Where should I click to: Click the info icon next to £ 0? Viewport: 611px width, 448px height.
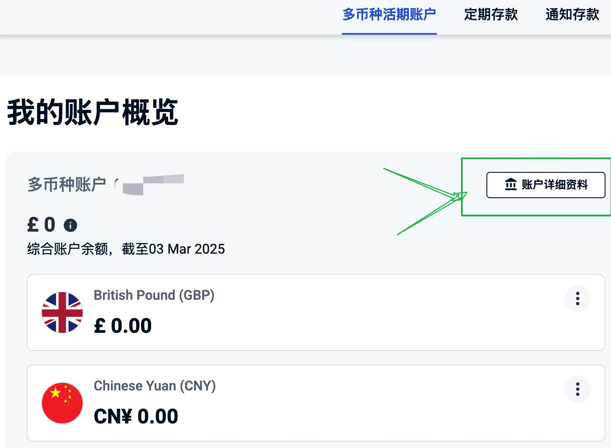tap(70, 225)
